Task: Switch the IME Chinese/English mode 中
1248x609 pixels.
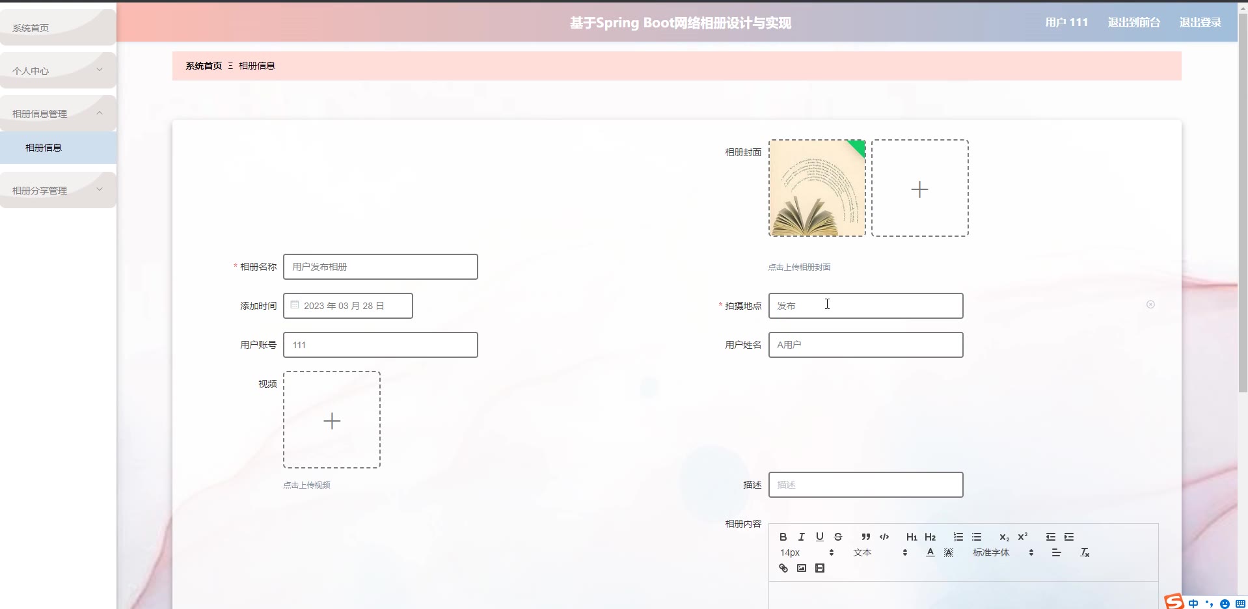Action: tap(1193, 603)
